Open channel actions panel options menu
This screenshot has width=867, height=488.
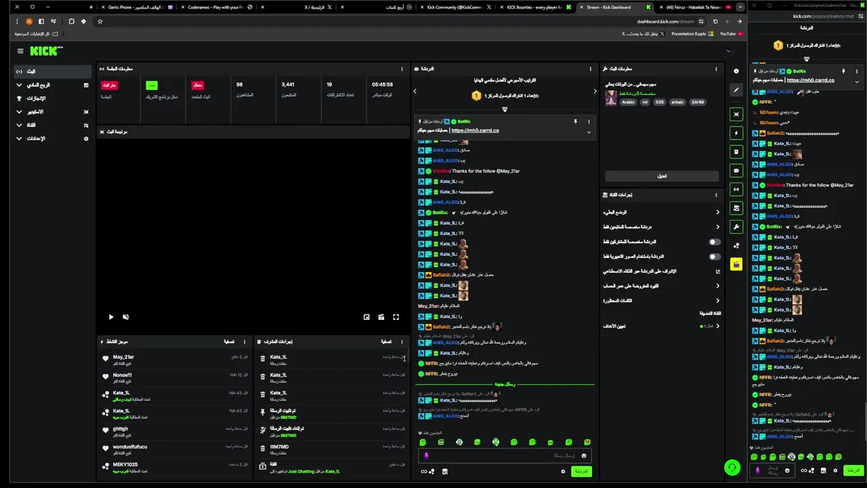point(716,195)
